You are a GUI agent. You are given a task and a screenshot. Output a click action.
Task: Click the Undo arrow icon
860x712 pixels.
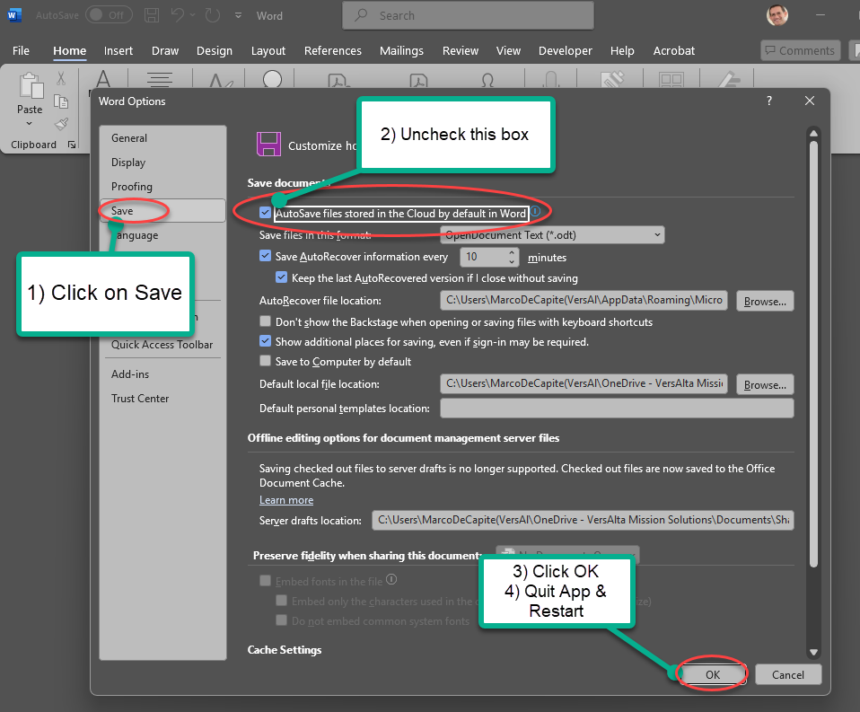177,14
